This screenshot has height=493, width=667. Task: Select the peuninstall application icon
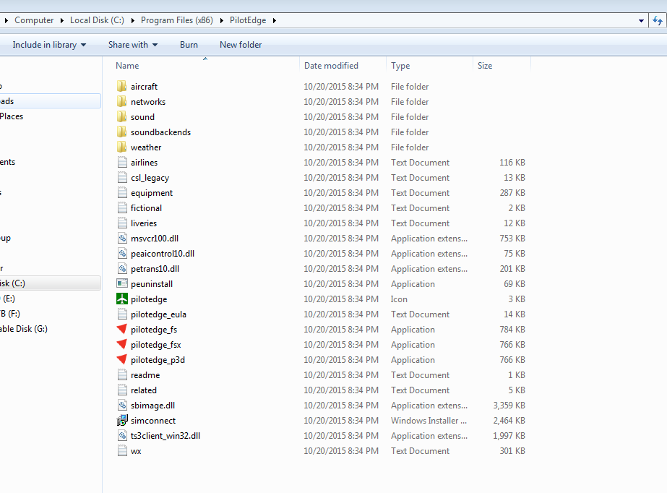pyautogui.click(x=122, y=283)
